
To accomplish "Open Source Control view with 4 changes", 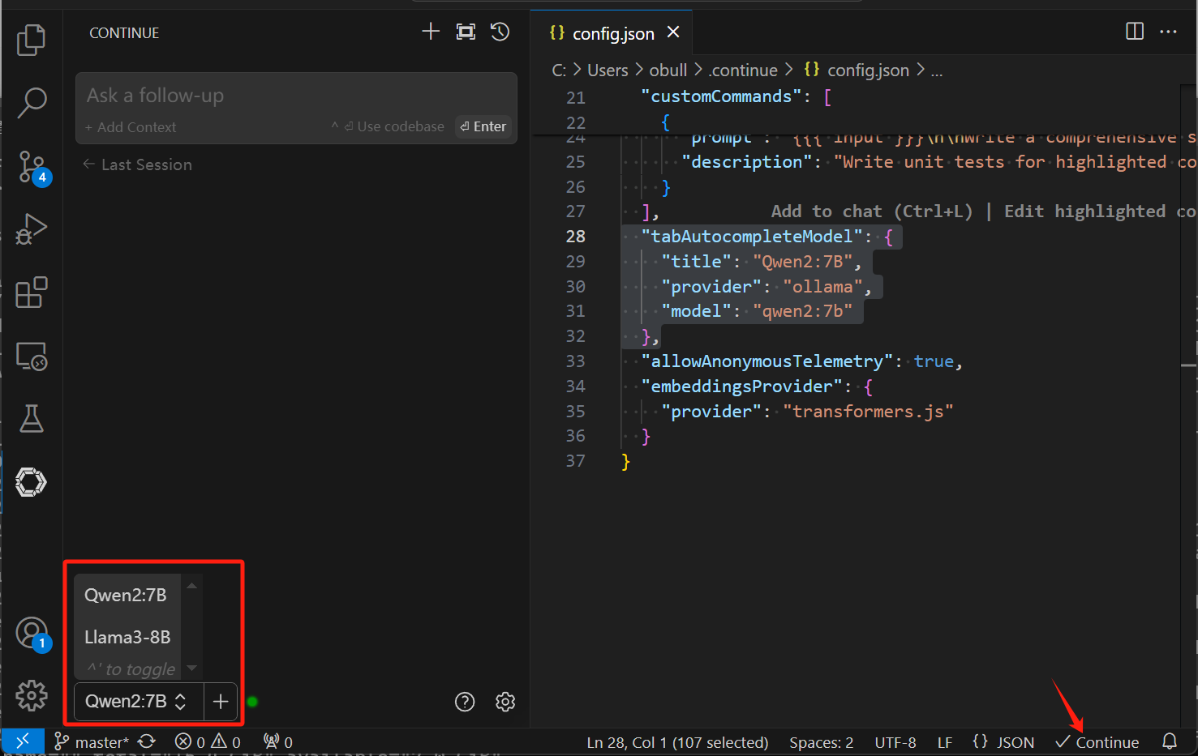I will pyautogui.click(x=32, y=167).
